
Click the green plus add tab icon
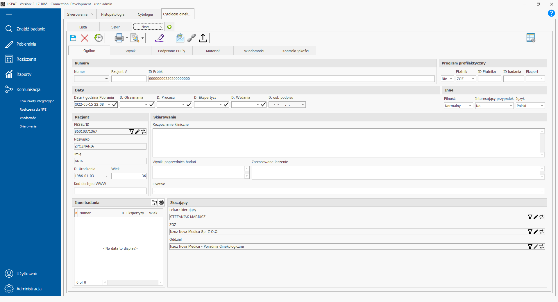(x=169, y=27)
